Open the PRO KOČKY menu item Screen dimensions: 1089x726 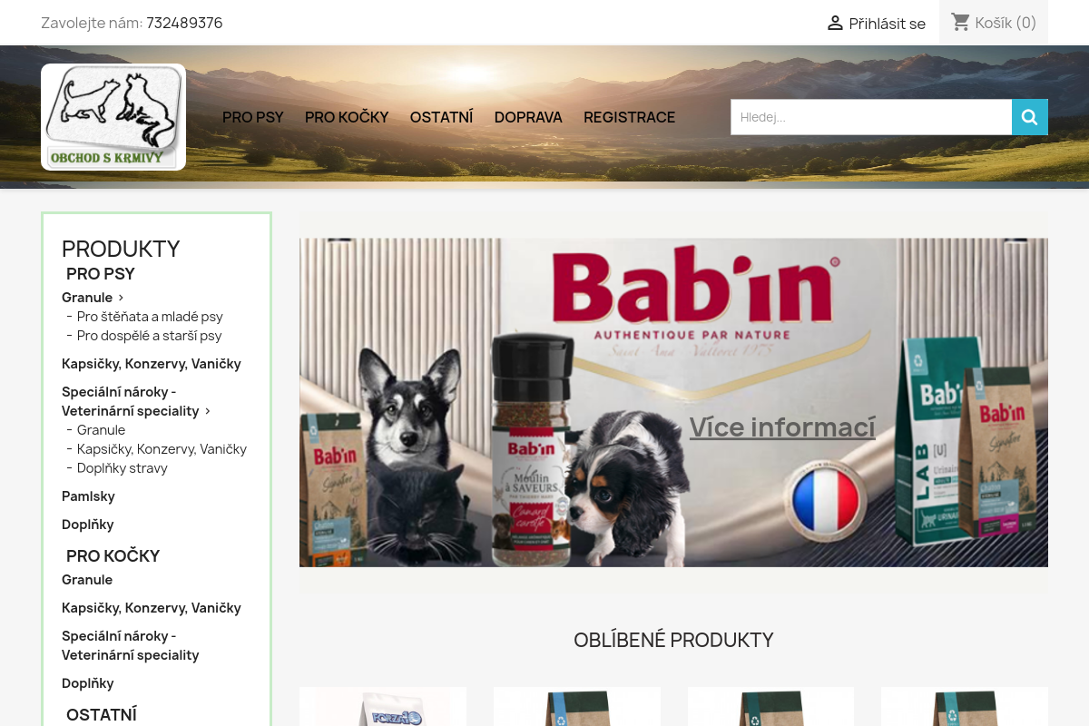(x=347, y=117)
